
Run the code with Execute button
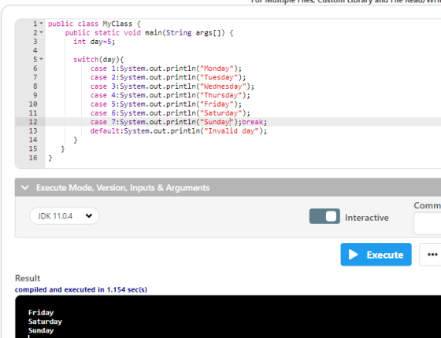(376, 255)
